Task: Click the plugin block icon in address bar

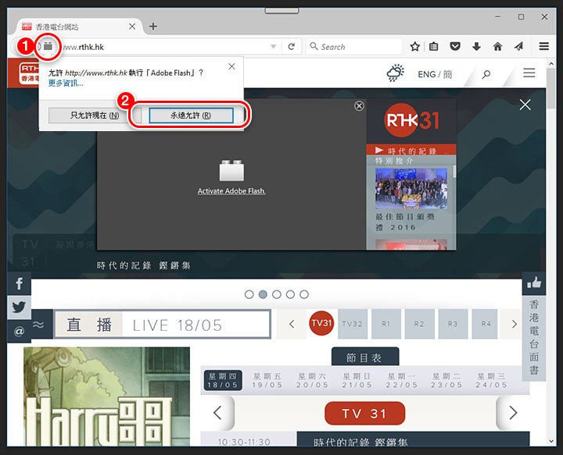Action: [x=48, y=46]
